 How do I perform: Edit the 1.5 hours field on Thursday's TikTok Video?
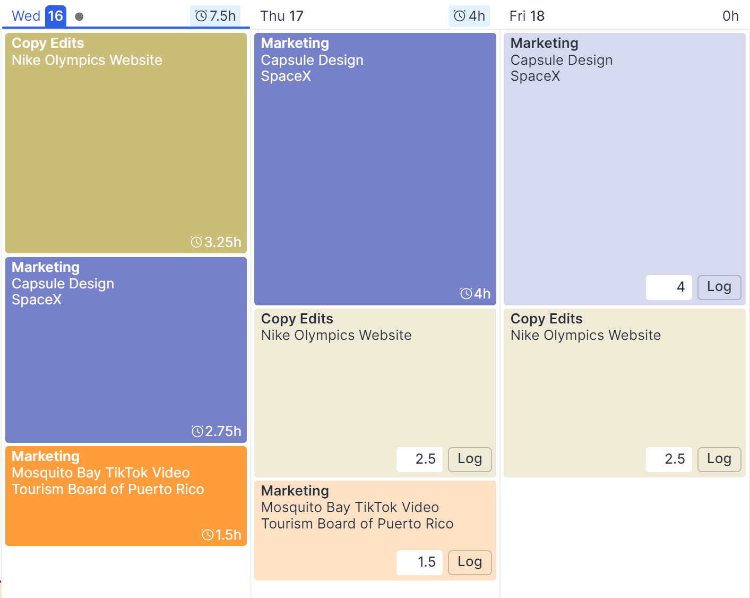[419, 562]
